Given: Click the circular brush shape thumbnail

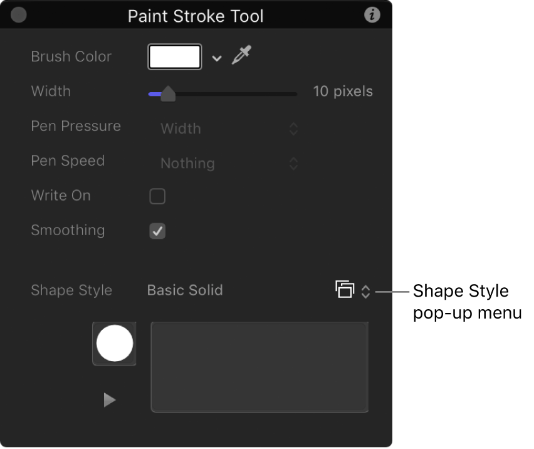Looking at the screenshot, I should point(113,343).
